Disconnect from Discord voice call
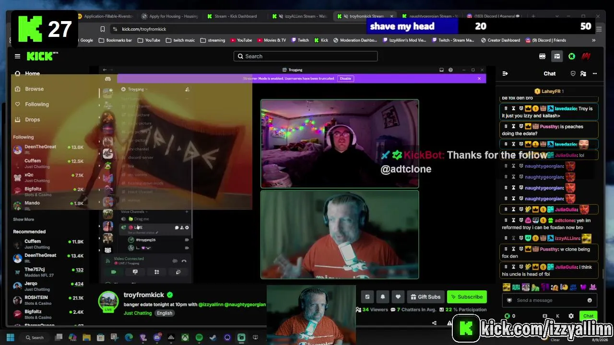 coord(184,261)
